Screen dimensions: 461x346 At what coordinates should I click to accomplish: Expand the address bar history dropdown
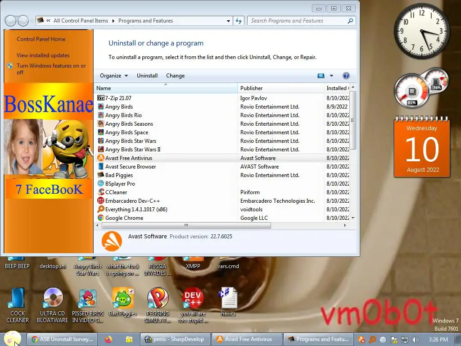point(228,21)
